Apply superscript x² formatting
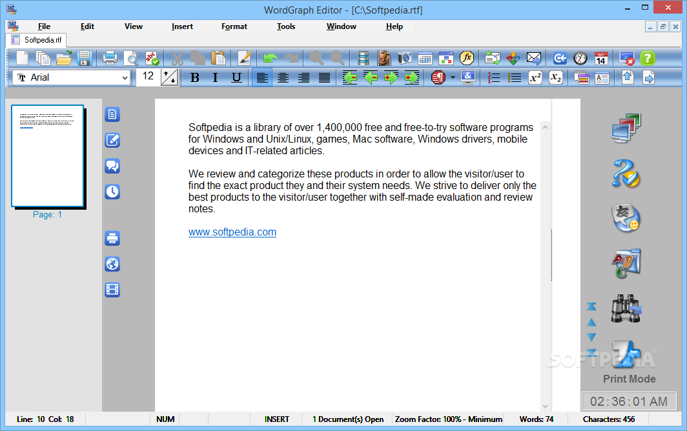 tap(535, 78)
